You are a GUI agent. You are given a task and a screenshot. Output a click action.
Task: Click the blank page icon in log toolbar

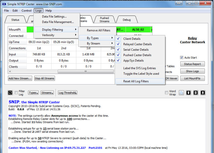pos(181,93)
